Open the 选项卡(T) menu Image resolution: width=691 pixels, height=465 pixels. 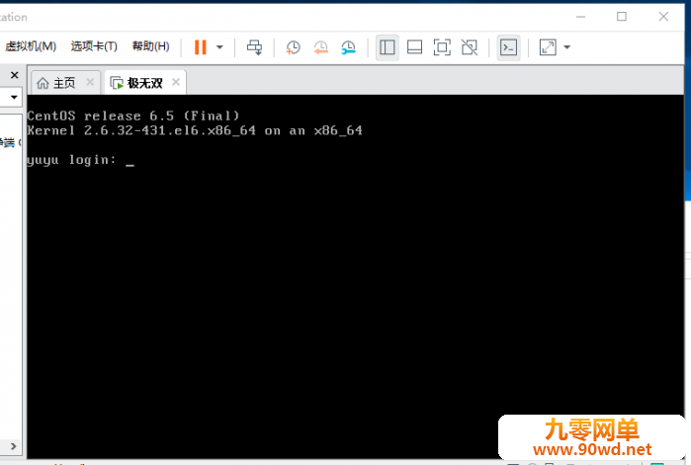click(94, 46)
